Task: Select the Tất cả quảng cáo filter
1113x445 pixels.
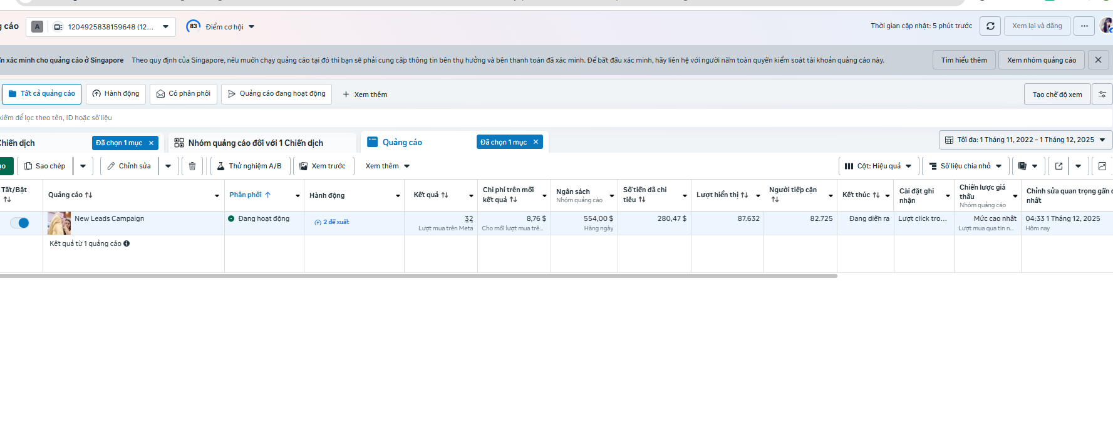Action: (x=42, y=94)
